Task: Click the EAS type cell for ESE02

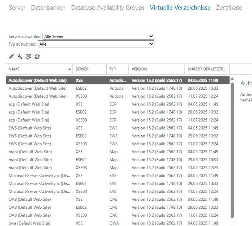Action: tap(113, 183)
